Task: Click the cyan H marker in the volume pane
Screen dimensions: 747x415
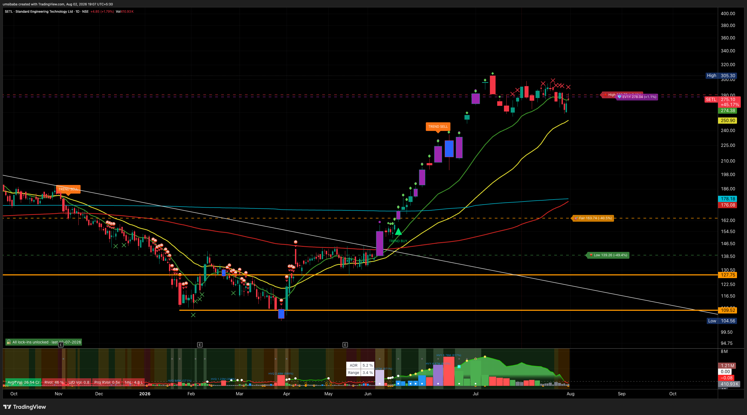Action: click(x=459, y=367)
